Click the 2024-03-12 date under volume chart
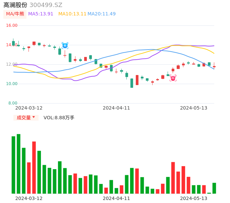The height and width of the screenshot is (203, 230). click(29, 198)
